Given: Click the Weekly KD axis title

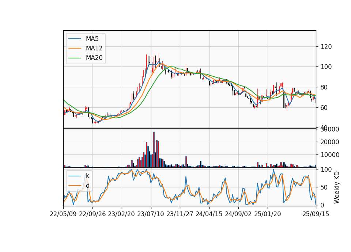Looking at the screenshot, I should click(337, 187).
